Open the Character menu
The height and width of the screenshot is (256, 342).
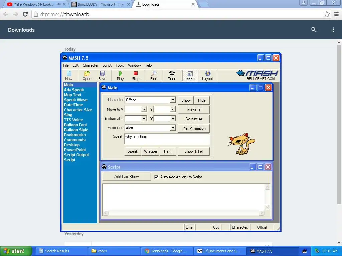coord(91,65)
